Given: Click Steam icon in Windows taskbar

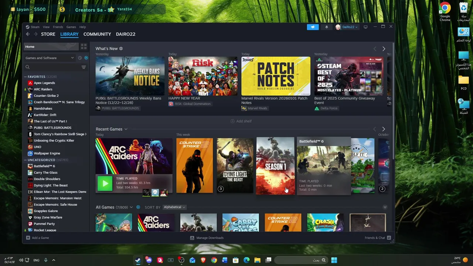Looking at the screenshot, I should click(138, 260).
